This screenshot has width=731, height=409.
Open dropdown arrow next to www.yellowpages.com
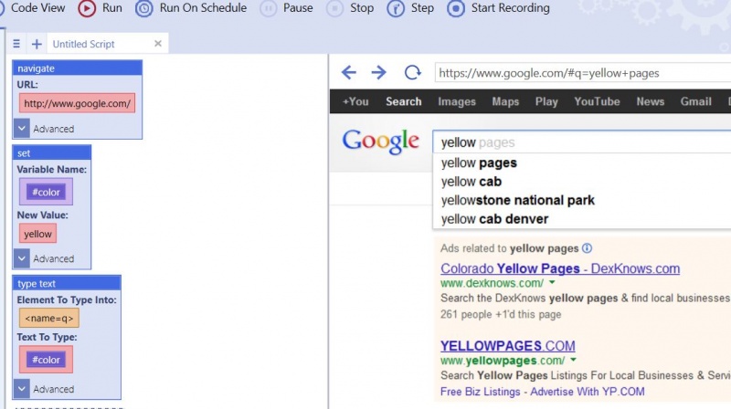(573, 360)
